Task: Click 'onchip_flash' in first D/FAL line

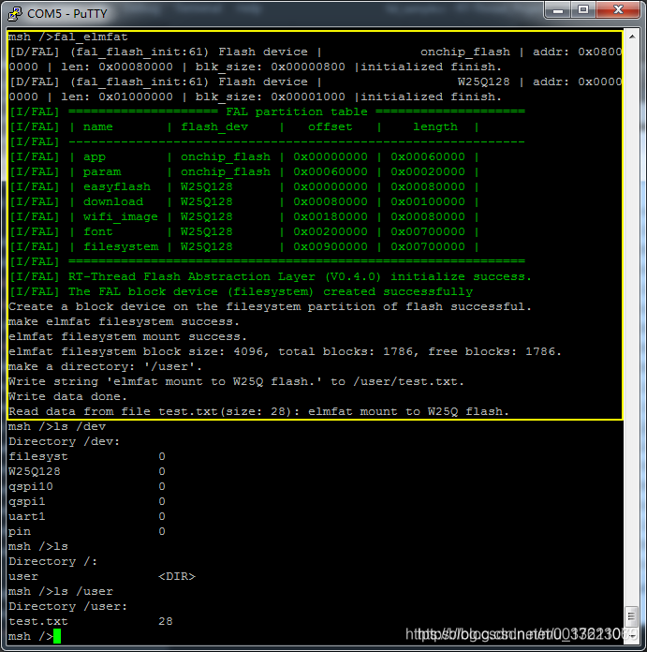Action: 465,52
